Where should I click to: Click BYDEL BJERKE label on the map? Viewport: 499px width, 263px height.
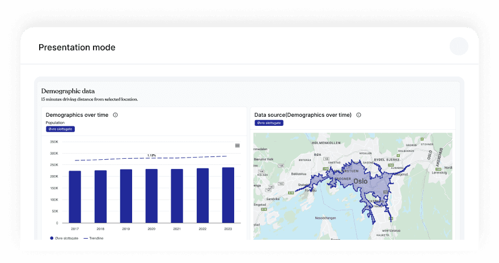click(387, 160)
